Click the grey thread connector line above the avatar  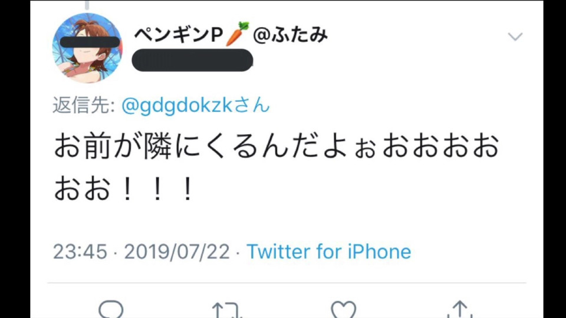click(87, 5)
